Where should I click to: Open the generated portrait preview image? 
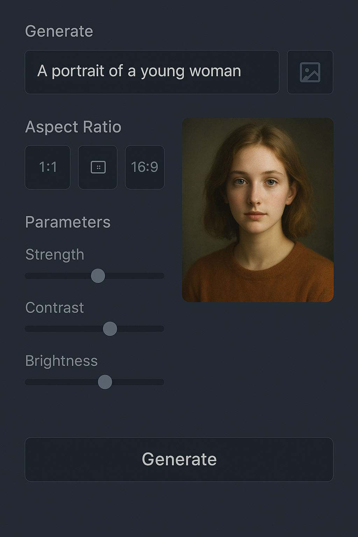pyautogui.click(x=258, y=210)
